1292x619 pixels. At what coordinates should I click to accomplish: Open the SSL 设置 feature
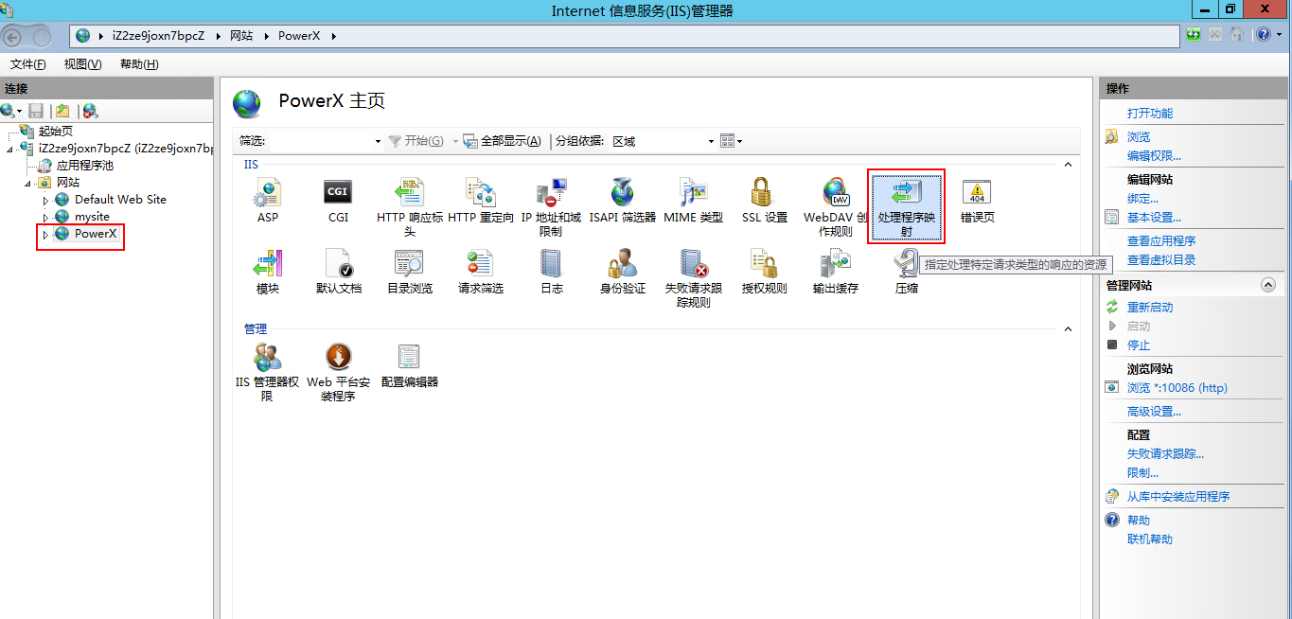click(764, 199)
